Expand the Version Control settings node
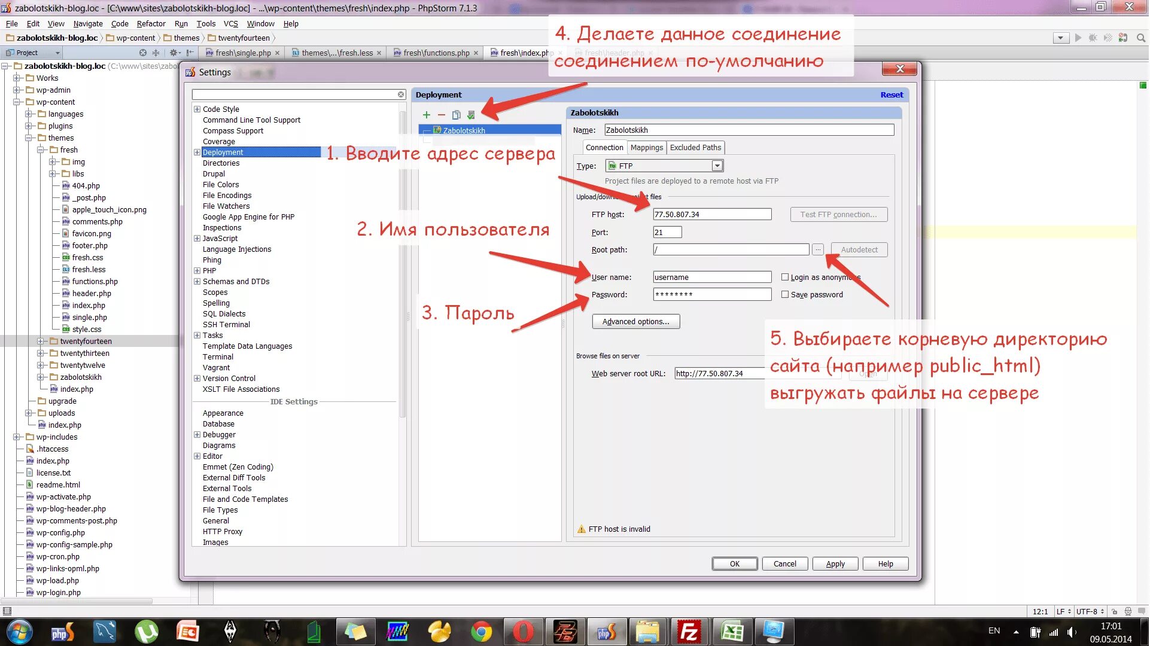Viewport: 1150px width, 646px height. pos(197,379)
